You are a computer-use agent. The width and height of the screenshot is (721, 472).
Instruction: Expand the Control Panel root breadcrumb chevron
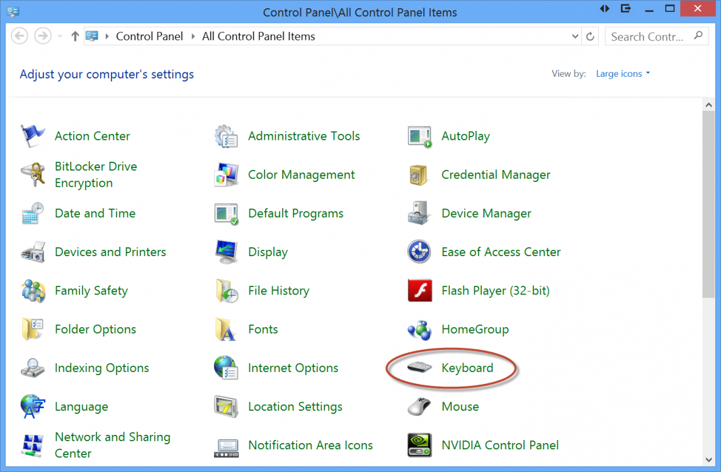106,37
